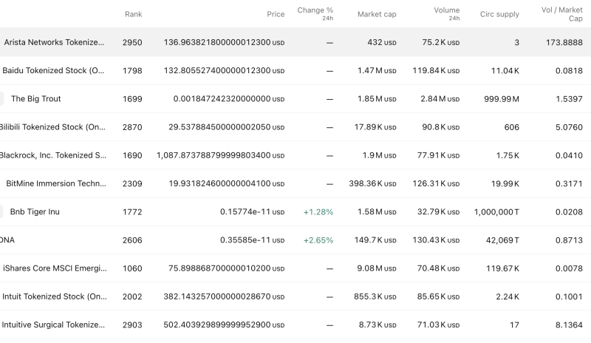Sort by Circ supply column header
Viewport: 591px width, 343px height.
point(499,14)
